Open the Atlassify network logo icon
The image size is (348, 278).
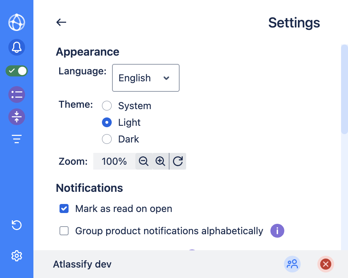click(16, 22)
